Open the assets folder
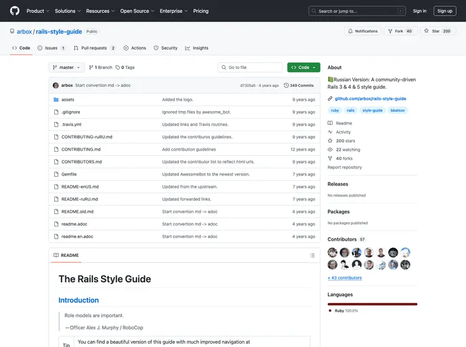Screen dimensions: 466x347 (68, 100)
